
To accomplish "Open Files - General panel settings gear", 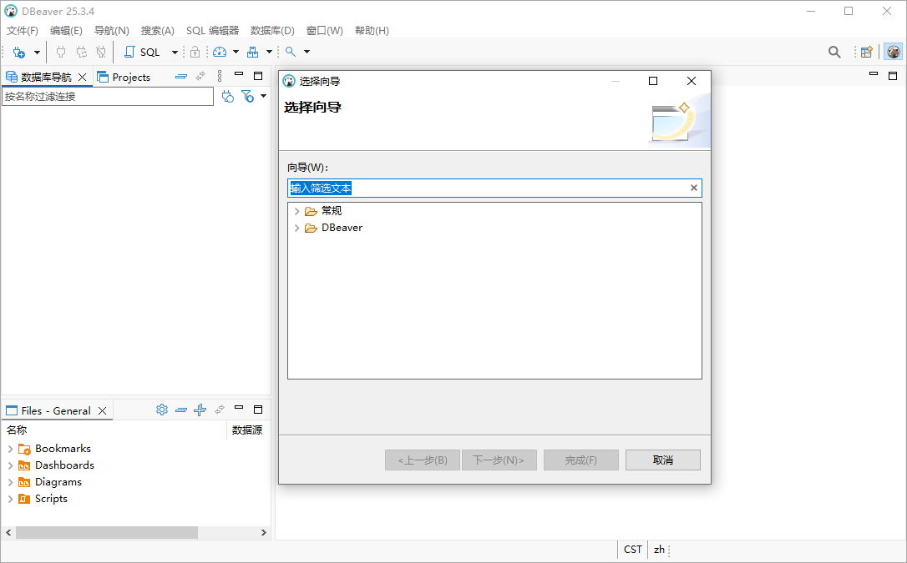I will pos(162,410).
